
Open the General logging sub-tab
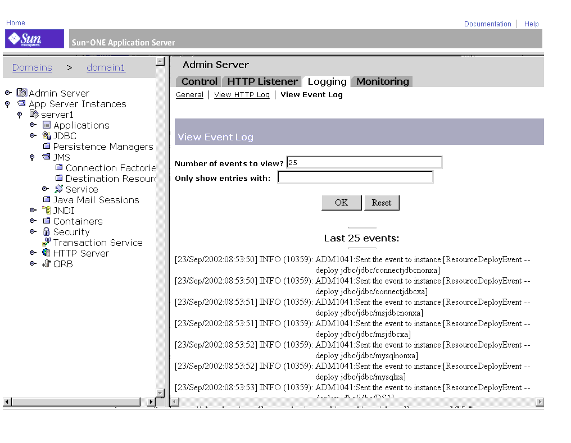(x=189, y=94)
